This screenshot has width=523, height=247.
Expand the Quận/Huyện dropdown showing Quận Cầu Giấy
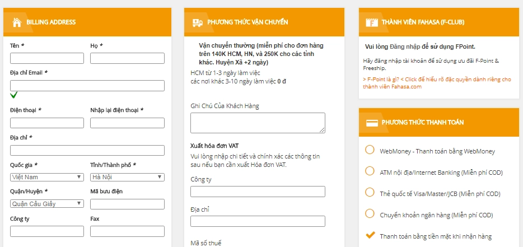tap(47, 204)
